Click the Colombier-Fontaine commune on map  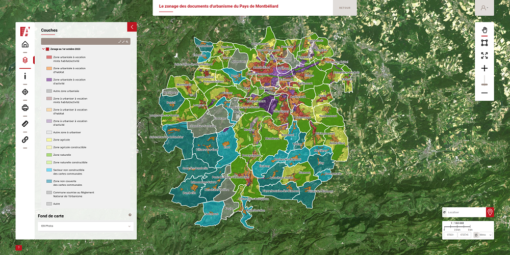click(x=202, y=126)
